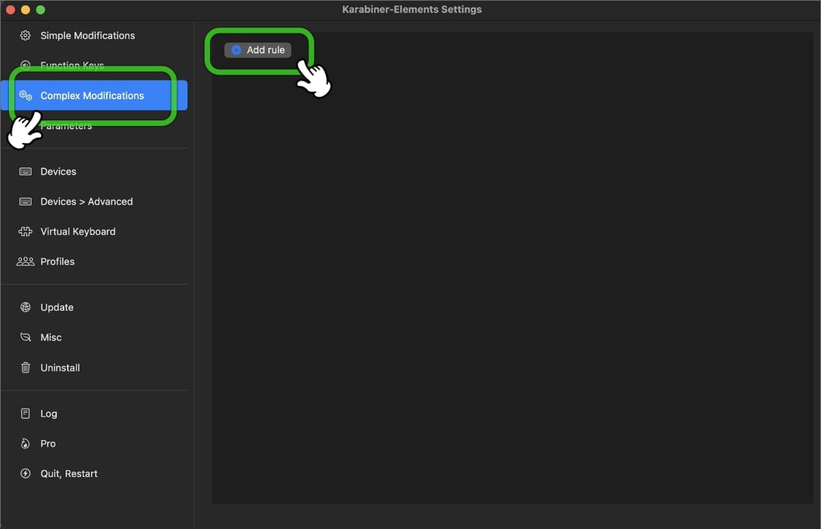
Task: Click the Add rule button
Action: [258, 50]
